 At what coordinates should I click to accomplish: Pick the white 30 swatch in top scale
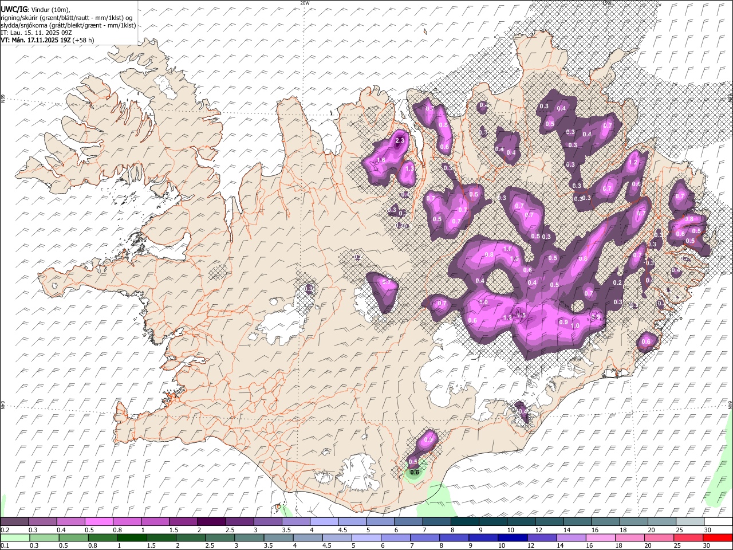click(x=718, y=521)
